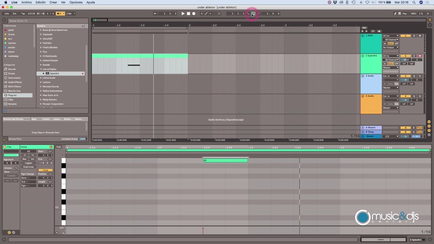The image size is (434, 244).
Task: Select the MIDI Effects category
Action: (14, 87)
